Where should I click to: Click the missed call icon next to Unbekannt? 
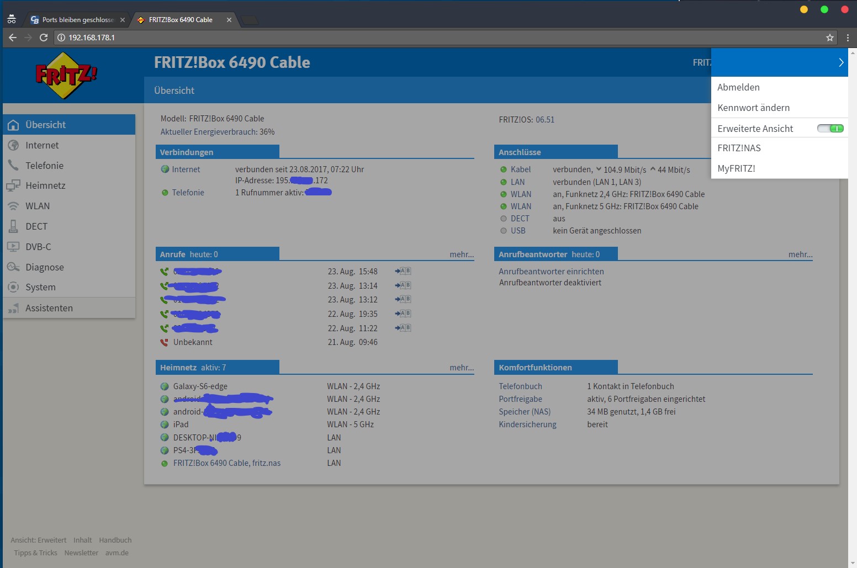click(x=164, y=342)
